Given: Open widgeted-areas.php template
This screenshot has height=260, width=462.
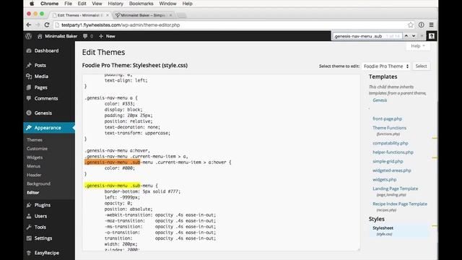Looking at the screenshot, I should coord(391,170).
